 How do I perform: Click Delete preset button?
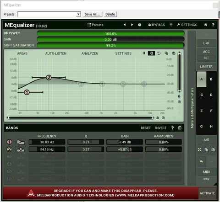110,14
